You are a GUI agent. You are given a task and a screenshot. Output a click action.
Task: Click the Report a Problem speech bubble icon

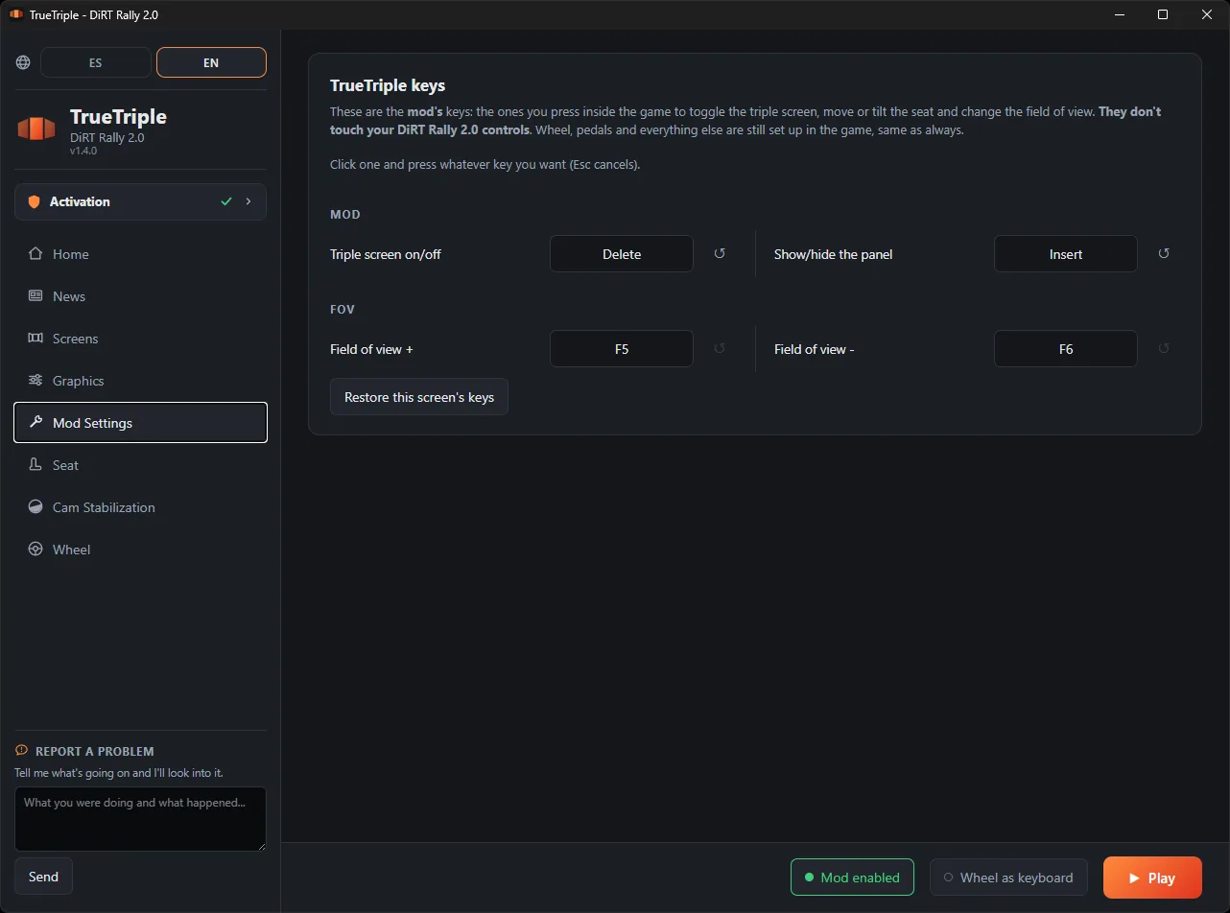tap(21, 751)
